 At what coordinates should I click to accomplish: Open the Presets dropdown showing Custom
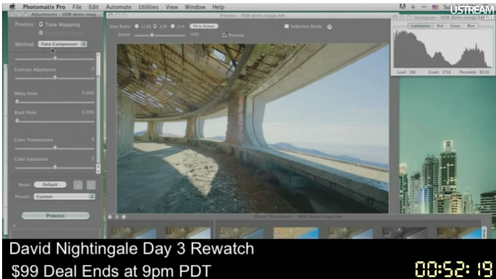(65, 197)
